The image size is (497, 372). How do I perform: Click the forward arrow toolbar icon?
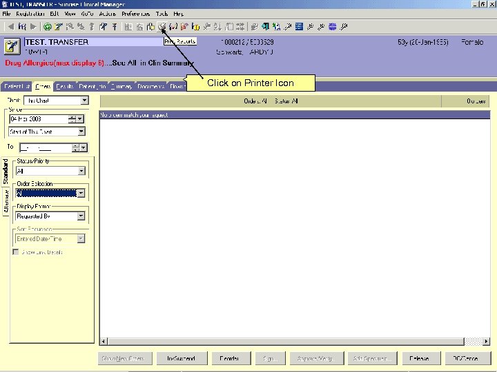[33, 27]
